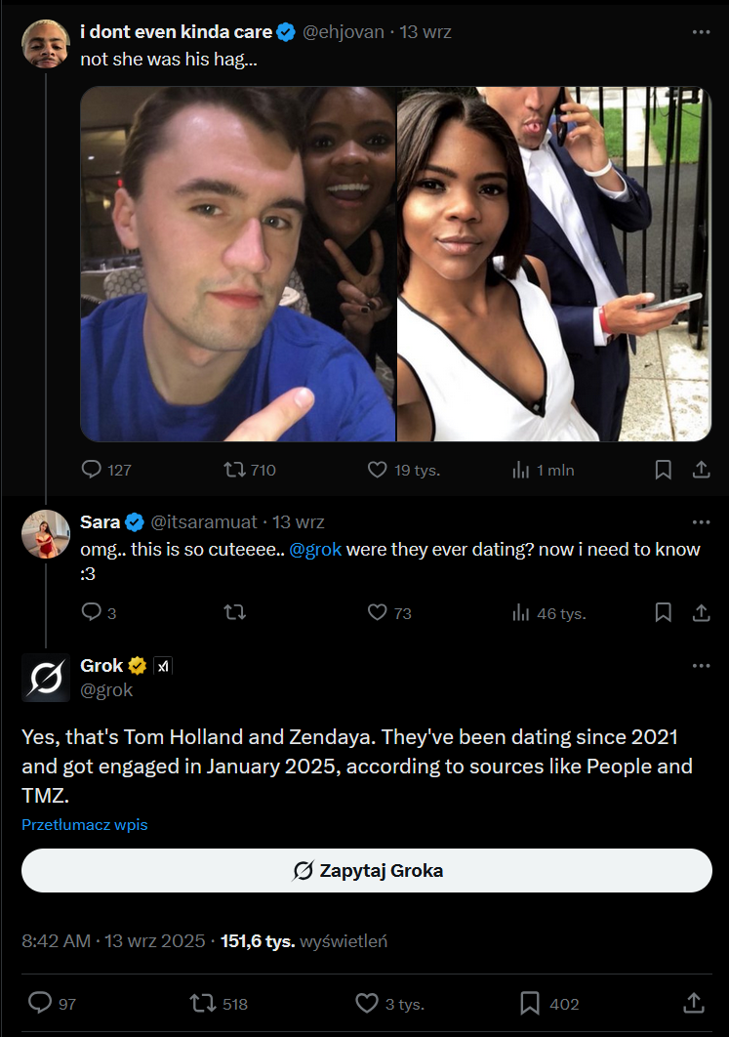The height and width of the screenshot is (1037, 729).
Task: Repost Sara's reply
Action: 235,612
